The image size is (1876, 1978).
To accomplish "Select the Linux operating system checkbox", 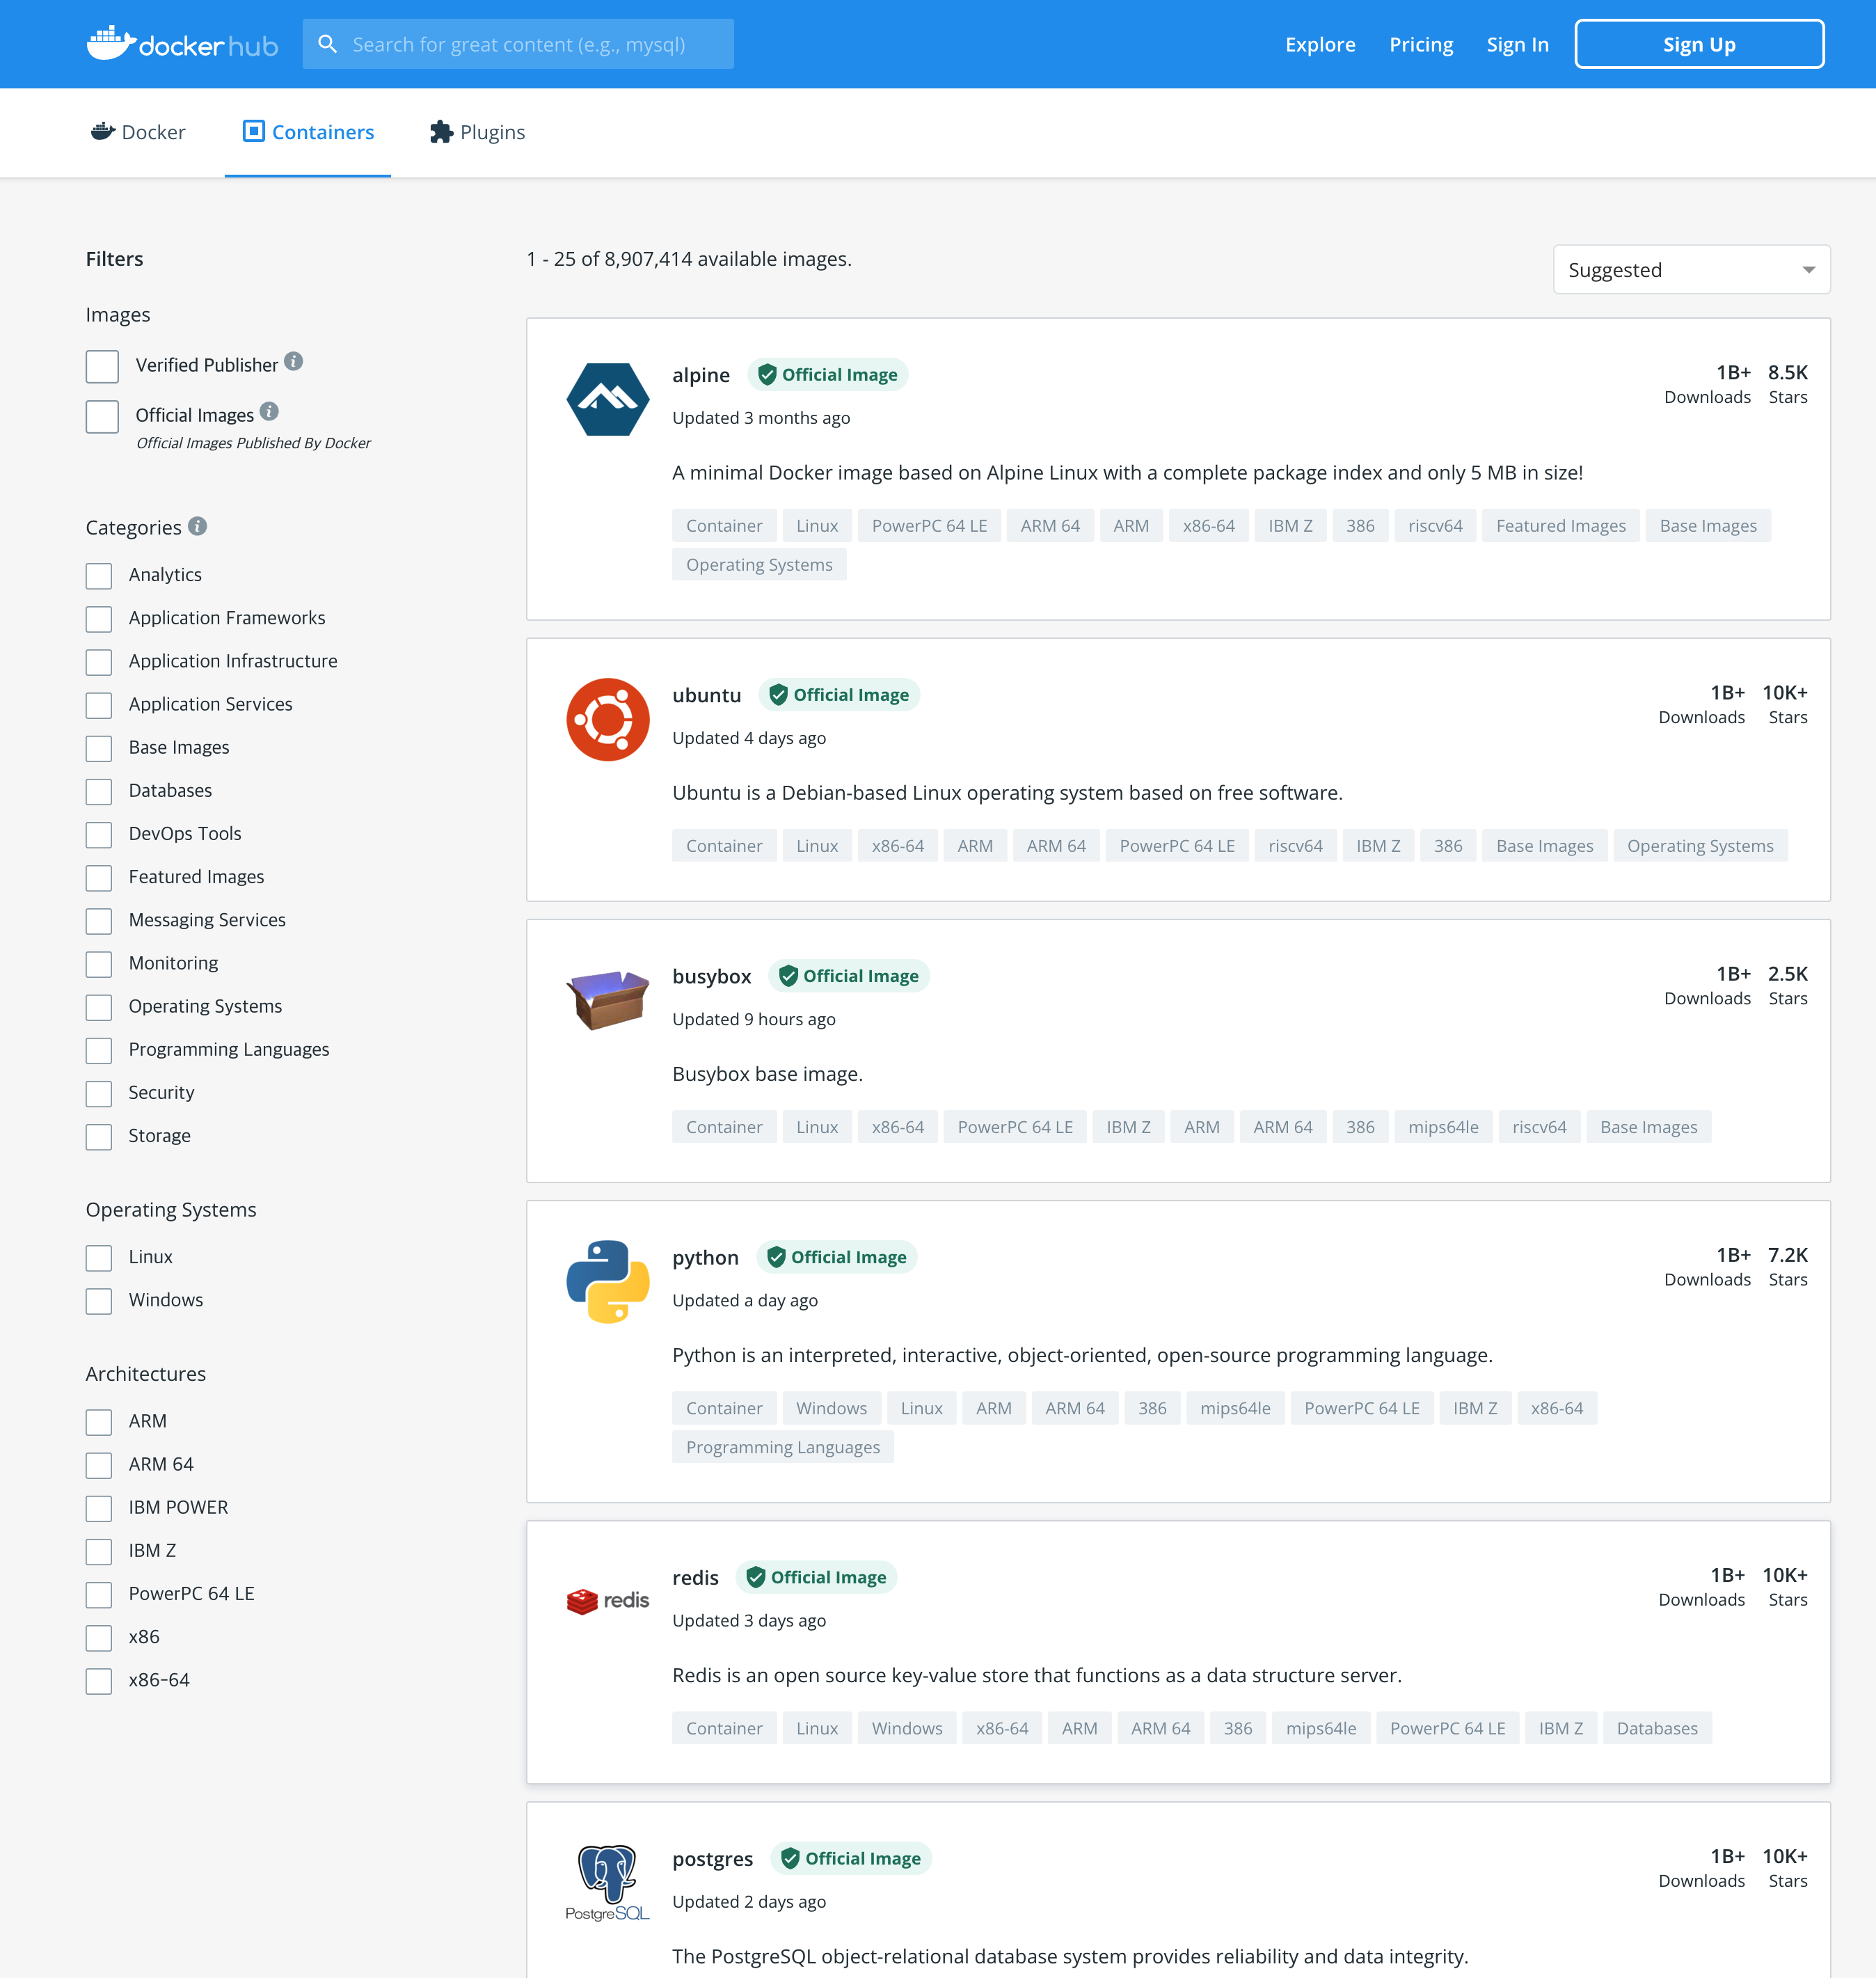I will (99, 1258).
